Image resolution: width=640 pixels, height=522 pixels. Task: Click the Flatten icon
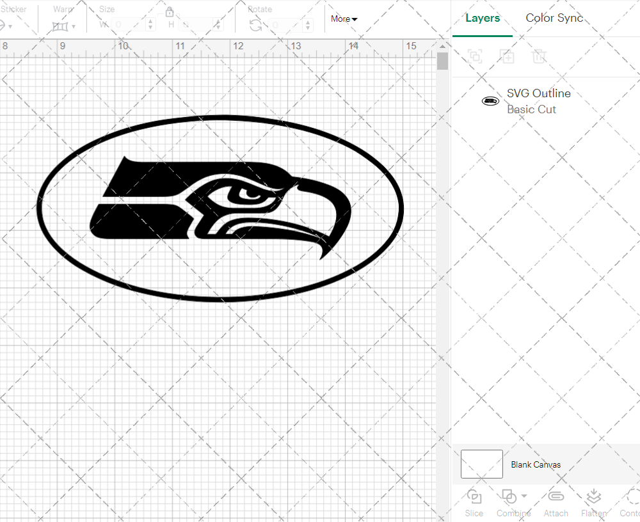[593, 497]
